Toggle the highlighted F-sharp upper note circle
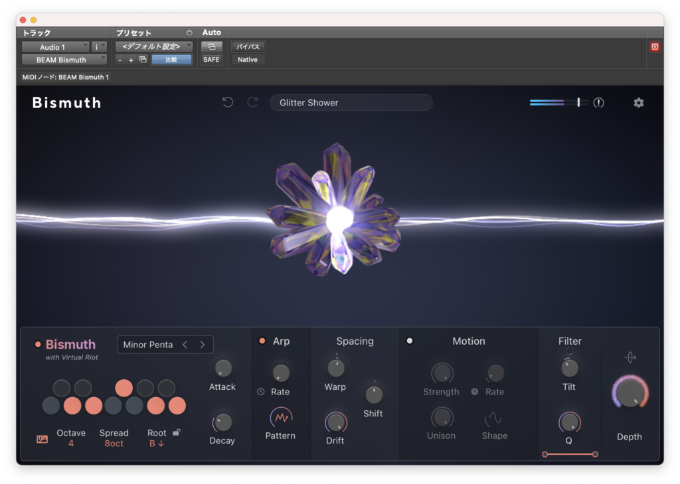The width and height of the screenshot is (680, 484). 124,388
